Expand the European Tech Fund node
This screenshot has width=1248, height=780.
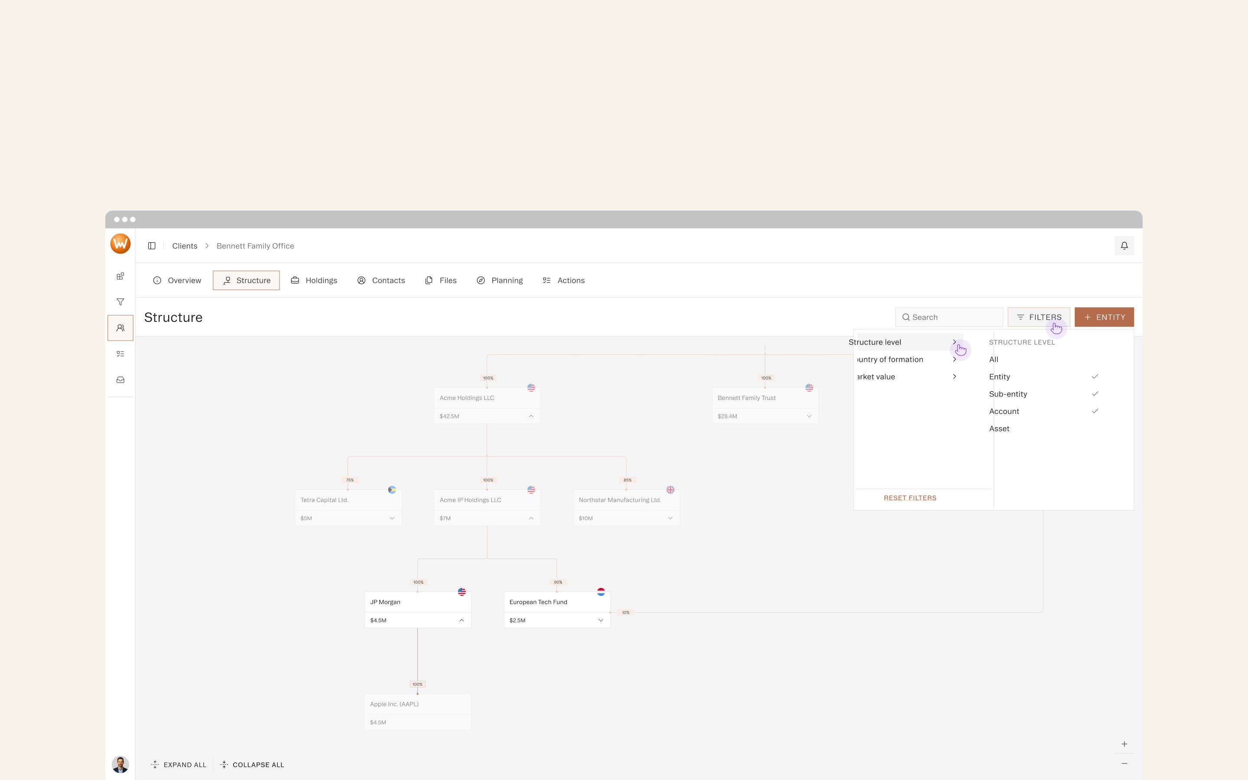click(x=601, y=621)
